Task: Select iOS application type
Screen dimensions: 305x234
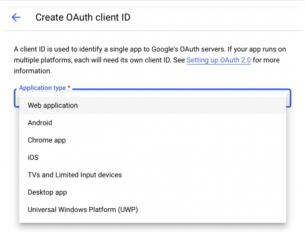Action: coord(33,158)
